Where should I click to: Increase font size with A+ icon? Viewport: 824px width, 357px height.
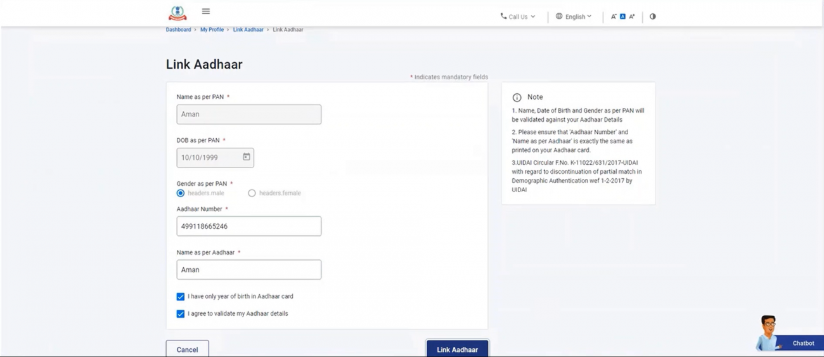(632, 16)
